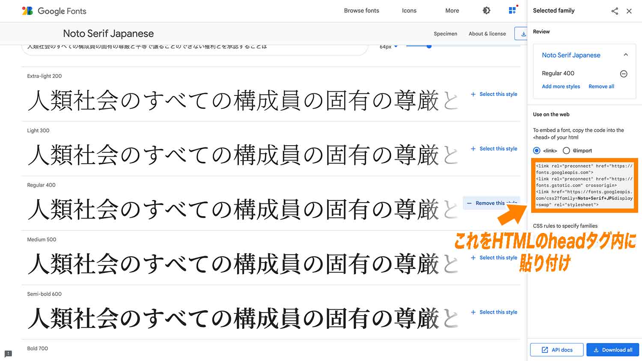Open API docs via its external-link icon
Viewport: 642px width, 361px height.
tap(556, 349)
